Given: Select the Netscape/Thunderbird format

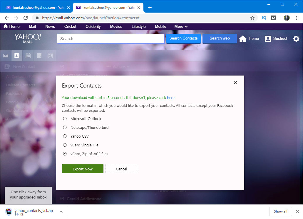Looking at the screenshot, I should pyautogui.click(x=65, y=127).
